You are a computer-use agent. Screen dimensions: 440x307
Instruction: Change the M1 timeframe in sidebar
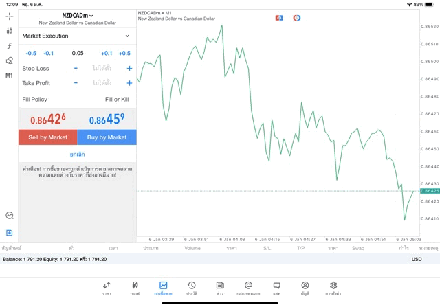click(9, 76)
